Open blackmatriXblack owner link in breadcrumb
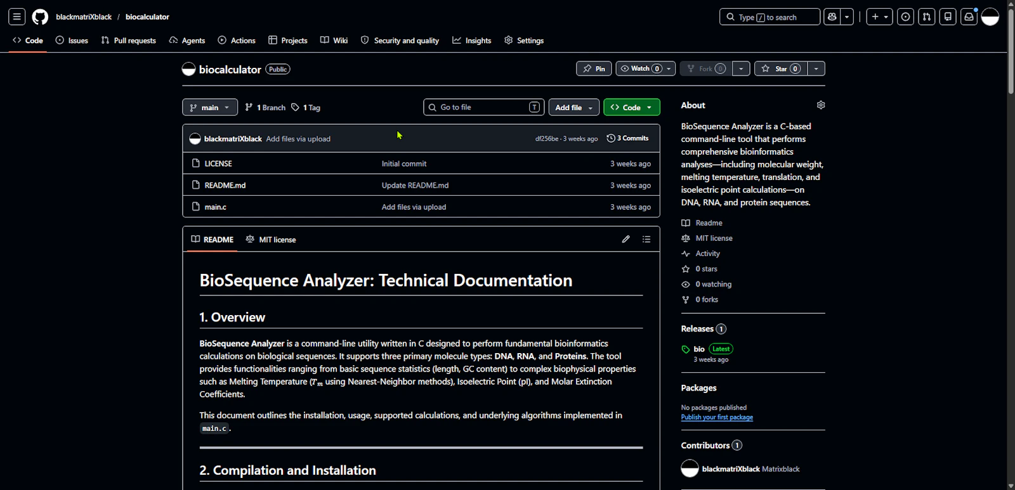 (84, 17)
